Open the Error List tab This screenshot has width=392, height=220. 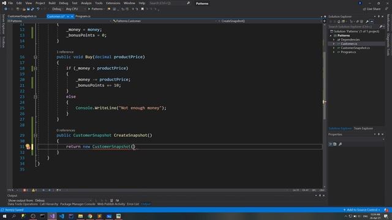[133, 204]
